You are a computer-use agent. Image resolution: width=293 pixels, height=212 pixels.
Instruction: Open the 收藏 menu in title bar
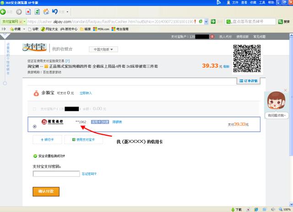tap(253, 2)
